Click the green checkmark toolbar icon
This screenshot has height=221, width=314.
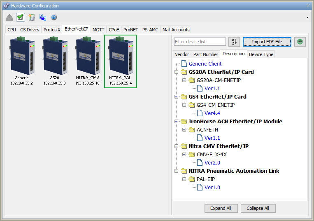tap(21, 17)
